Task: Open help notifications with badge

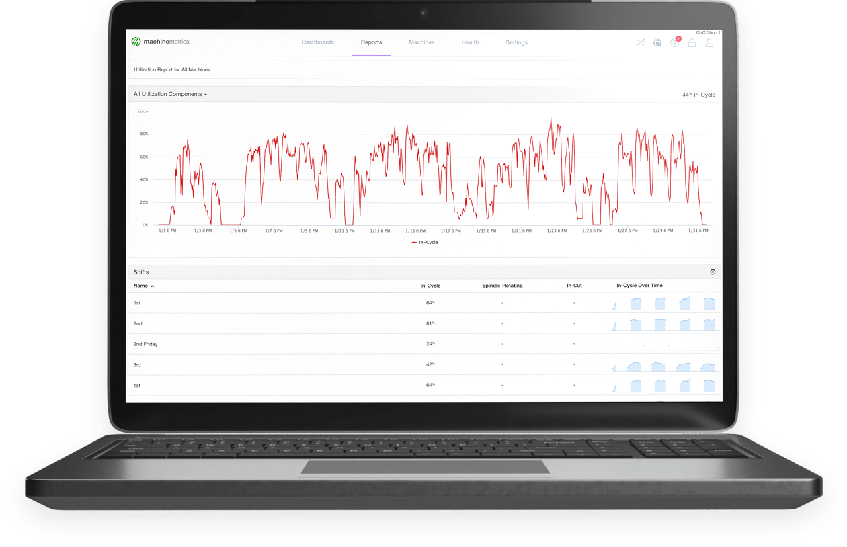Action: tap(675, 42)
